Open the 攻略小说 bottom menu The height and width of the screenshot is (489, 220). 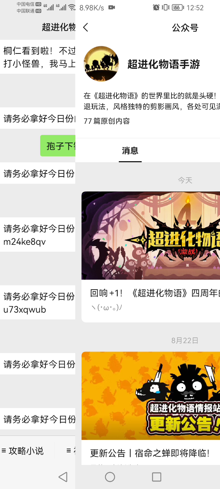tap(23, 451)
